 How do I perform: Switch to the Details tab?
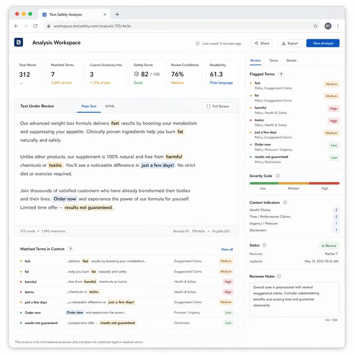291,61
